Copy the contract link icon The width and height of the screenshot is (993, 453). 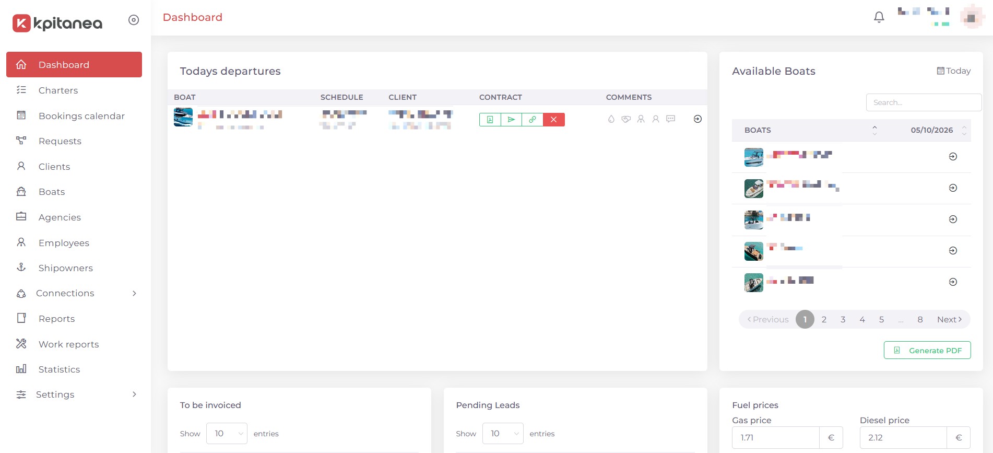[x=533, y=120]
